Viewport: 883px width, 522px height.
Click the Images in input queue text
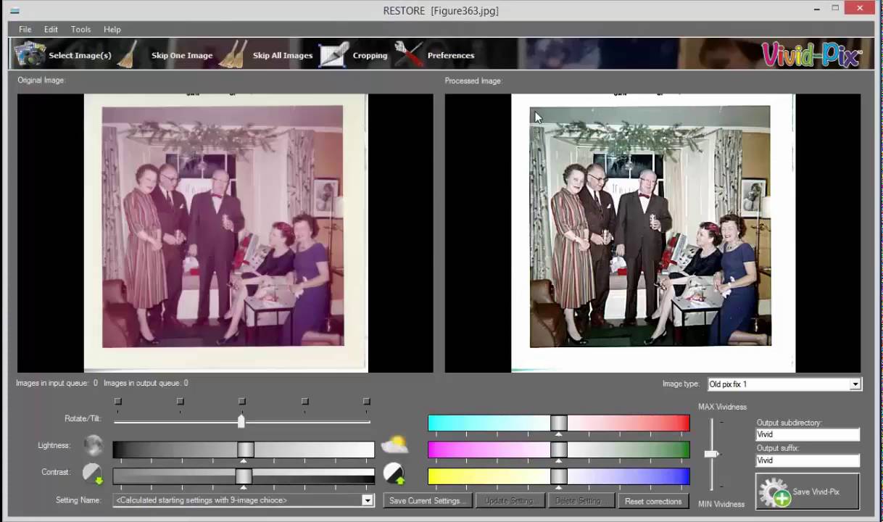pyautogui.click(x=57, y=383)
